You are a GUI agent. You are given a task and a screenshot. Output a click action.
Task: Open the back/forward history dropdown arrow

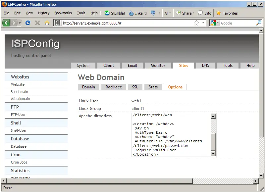(20, 23)
